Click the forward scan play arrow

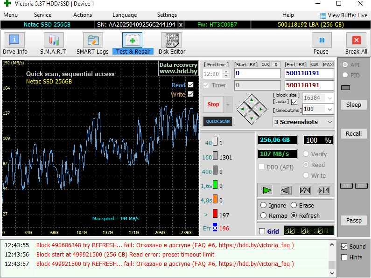[x=266, y=190]
